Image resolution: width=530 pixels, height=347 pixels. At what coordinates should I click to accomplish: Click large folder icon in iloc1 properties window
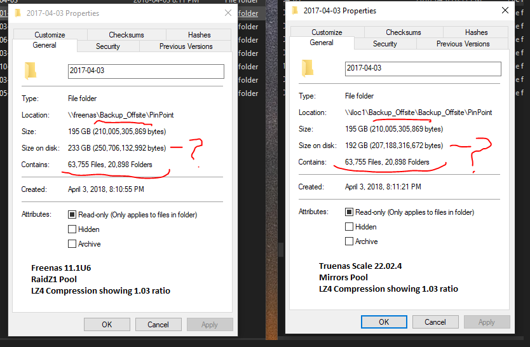coord(308,68)
